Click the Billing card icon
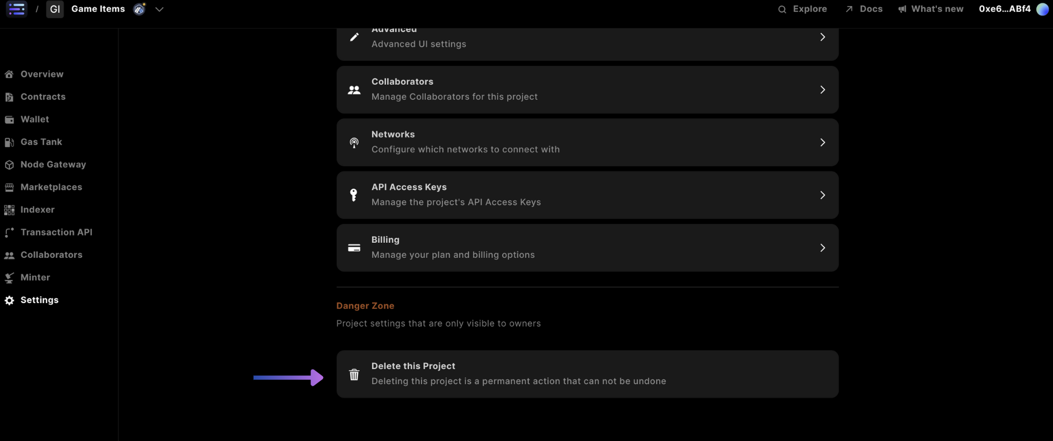The height and width of the screenshot is (441, 1053). pyautogui.click(x=354, y=248)
